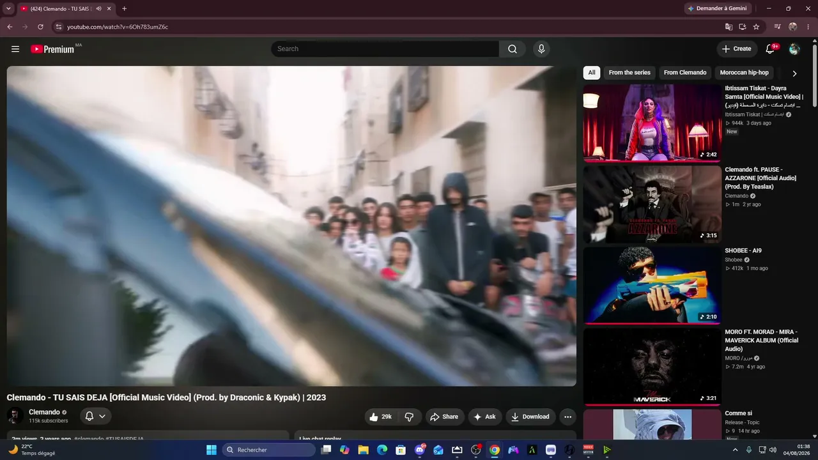Open notification bell dropdown for Clemando
818x460 pixels.
pyautogui.click(x=96, y=416)
